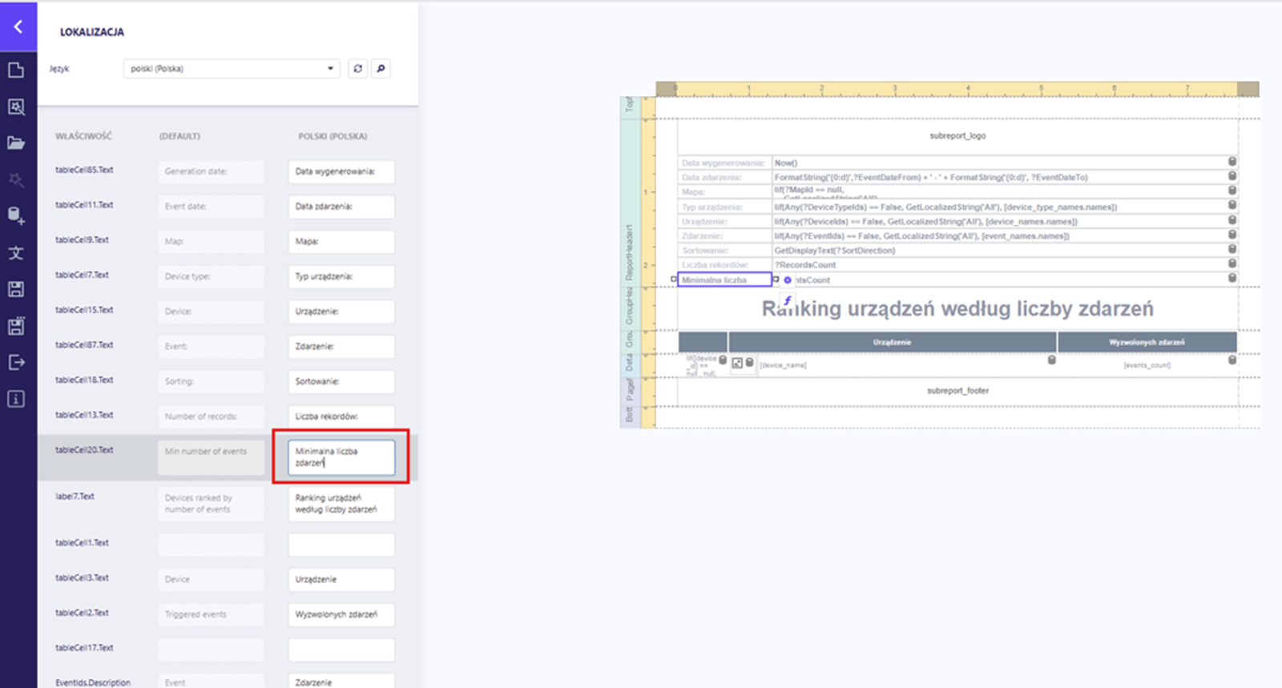Click the search icon beside language dropdown

[381, 69]
